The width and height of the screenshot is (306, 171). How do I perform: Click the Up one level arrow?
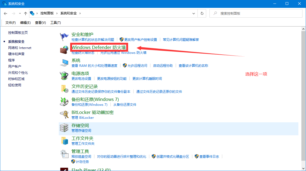25,13
